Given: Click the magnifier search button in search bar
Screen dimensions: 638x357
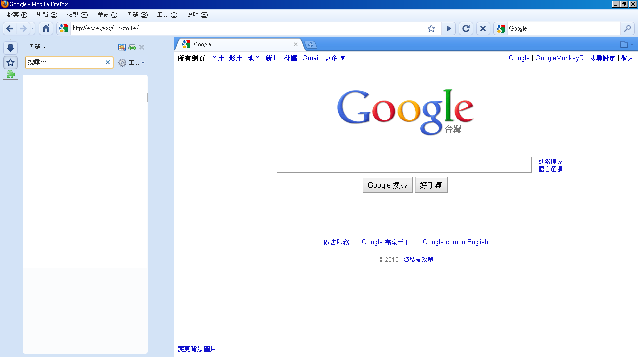Looking at the screenshot, I should pyautogui.click(x=627, y=28).
